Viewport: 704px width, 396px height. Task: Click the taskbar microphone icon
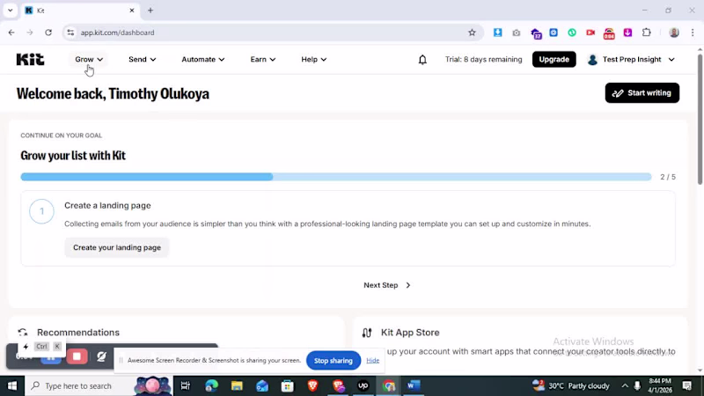click(x=637, y=385)
